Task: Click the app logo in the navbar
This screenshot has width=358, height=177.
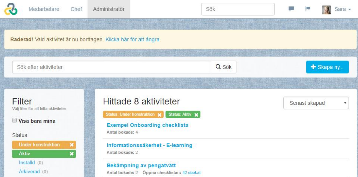Action: coord(11,9)
